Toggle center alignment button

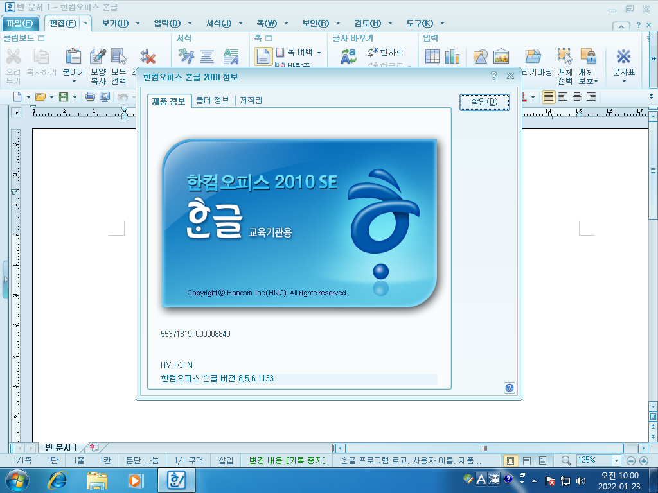tap(577, 97)
